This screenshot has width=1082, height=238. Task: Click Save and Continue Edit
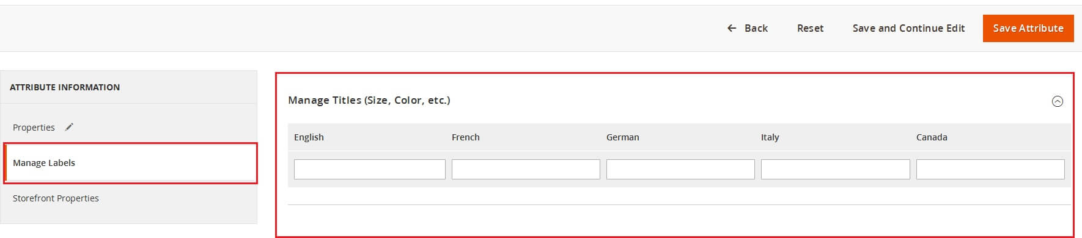pos(908,28)
